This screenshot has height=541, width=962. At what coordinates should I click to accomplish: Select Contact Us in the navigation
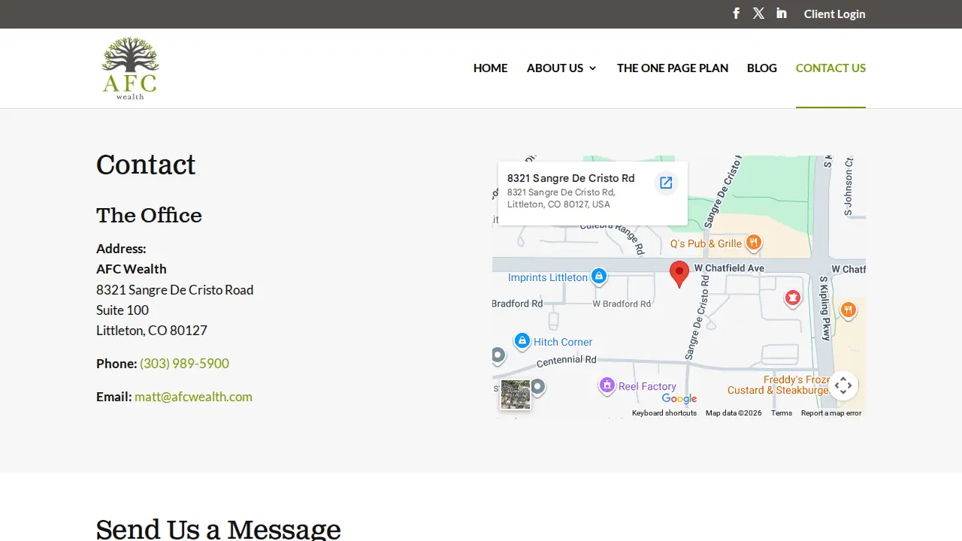830,68
